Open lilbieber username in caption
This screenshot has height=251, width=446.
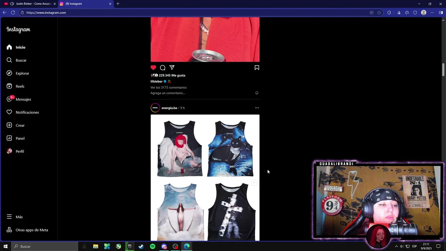[156, 81]
